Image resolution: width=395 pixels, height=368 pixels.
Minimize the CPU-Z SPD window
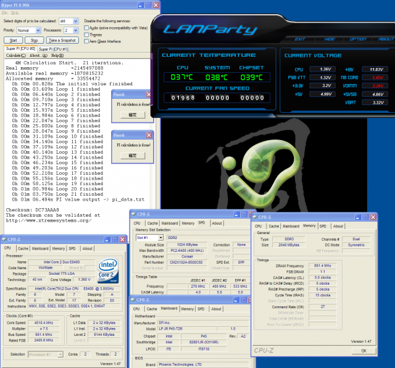tap(236, 214)
